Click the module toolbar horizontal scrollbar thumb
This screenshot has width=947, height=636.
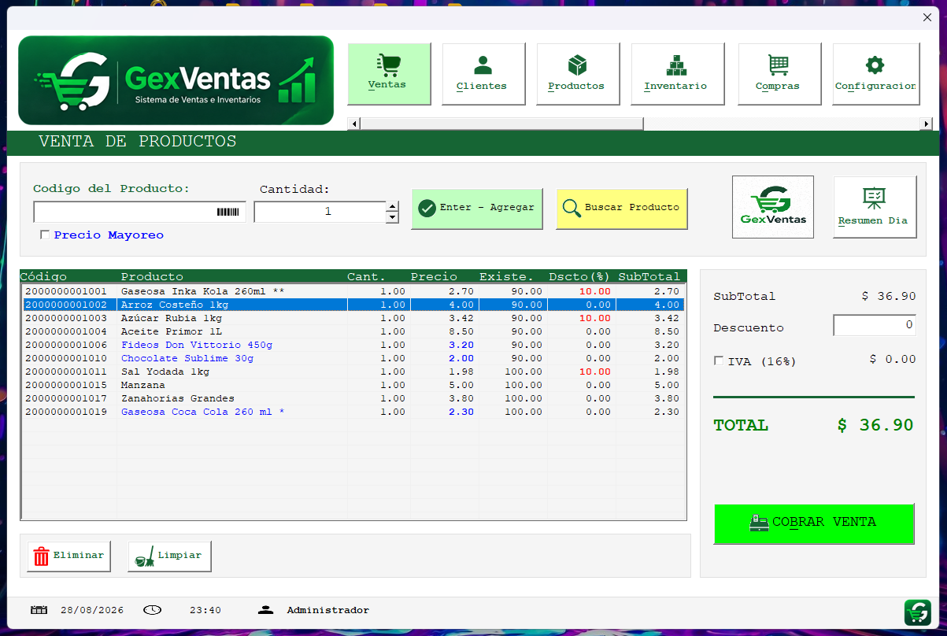click(501, 124)
